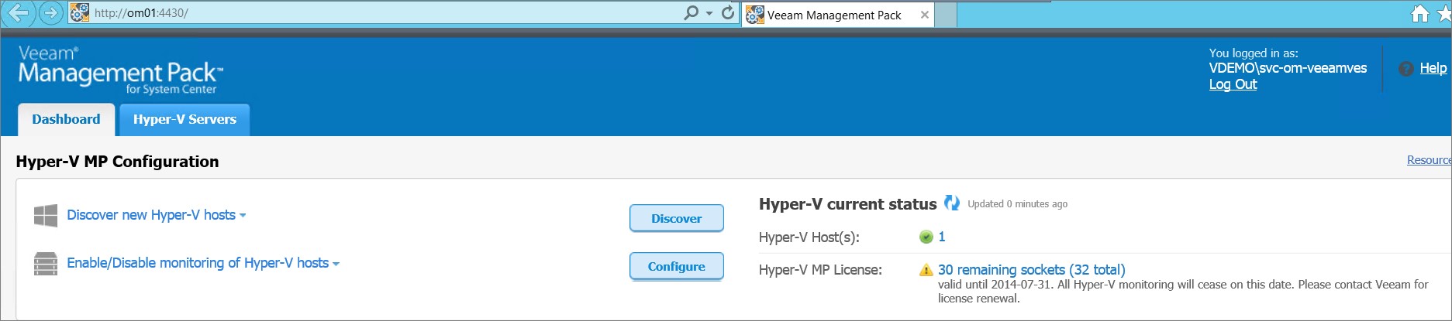Image resolution: width=1452 pixels, height=321 pixels.
Task: Close the Veeam Management Pack browser tab
Action: pos(925,15)
